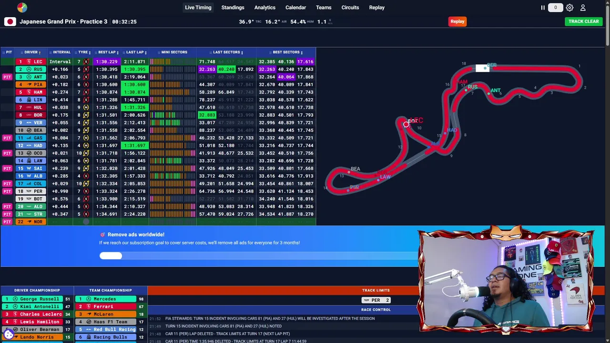Open the Calendar page
This screenshot has height=343, width=610.
click(x=295, y=8)
